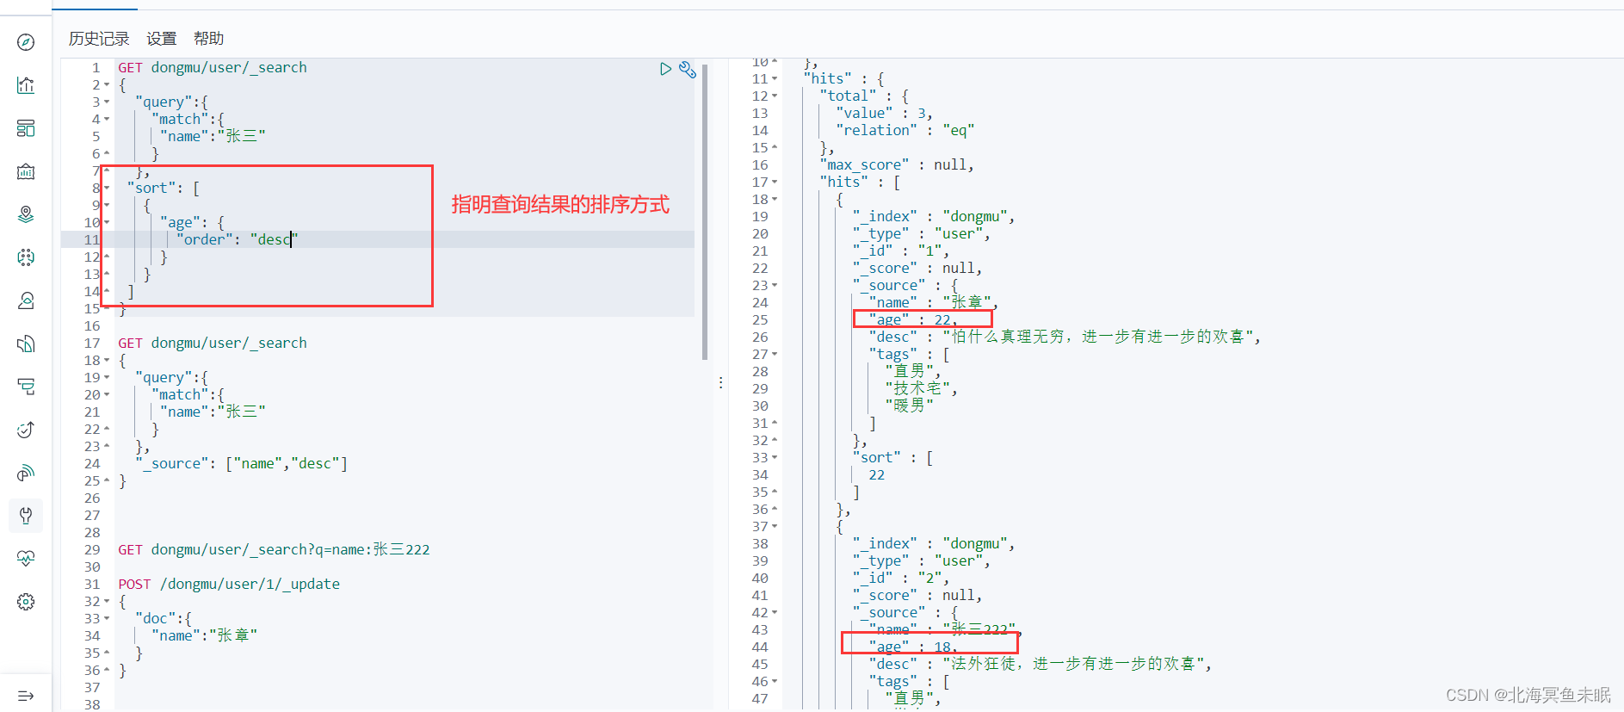Click the sort value 22 on response line 34
Viewport: 1624px width, 712px height.
[x=876, y=474]
